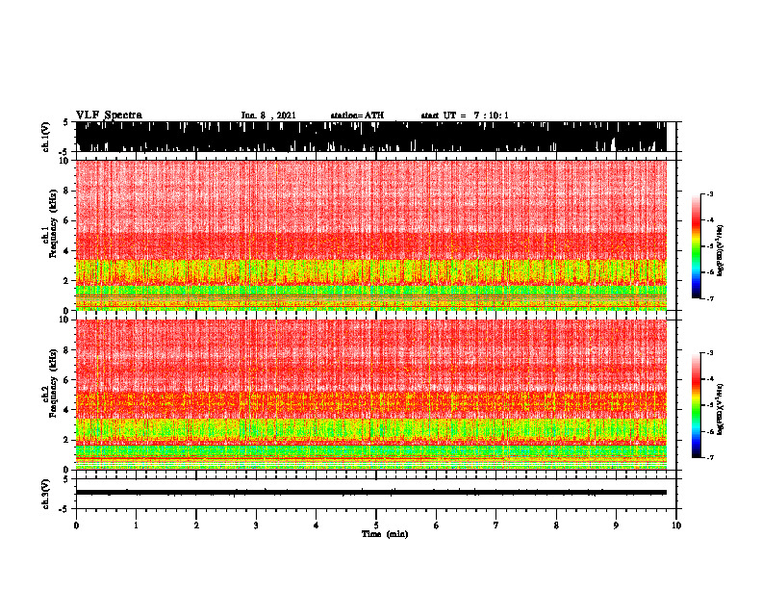
Task: Click the ch.3 voltage waveform trace
Action: [370, 493]
